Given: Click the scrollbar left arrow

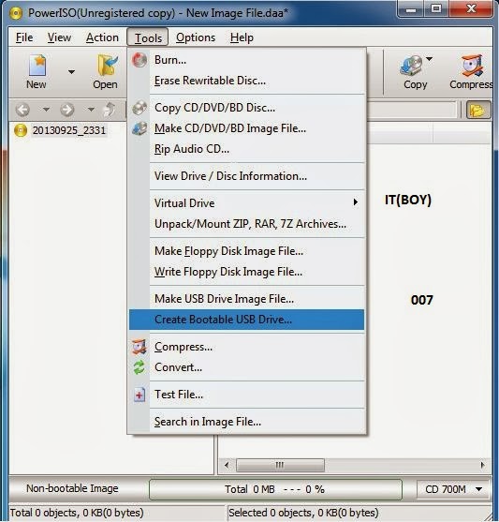Looking at the screenshot, I should (227, 465).
